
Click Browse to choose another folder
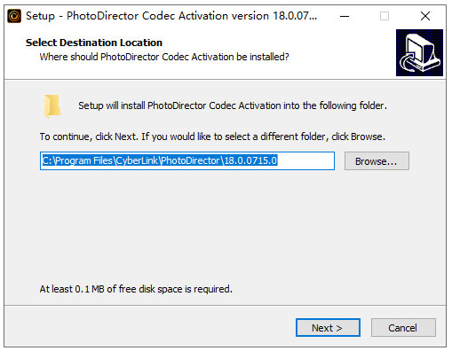(x=377, y=161)
